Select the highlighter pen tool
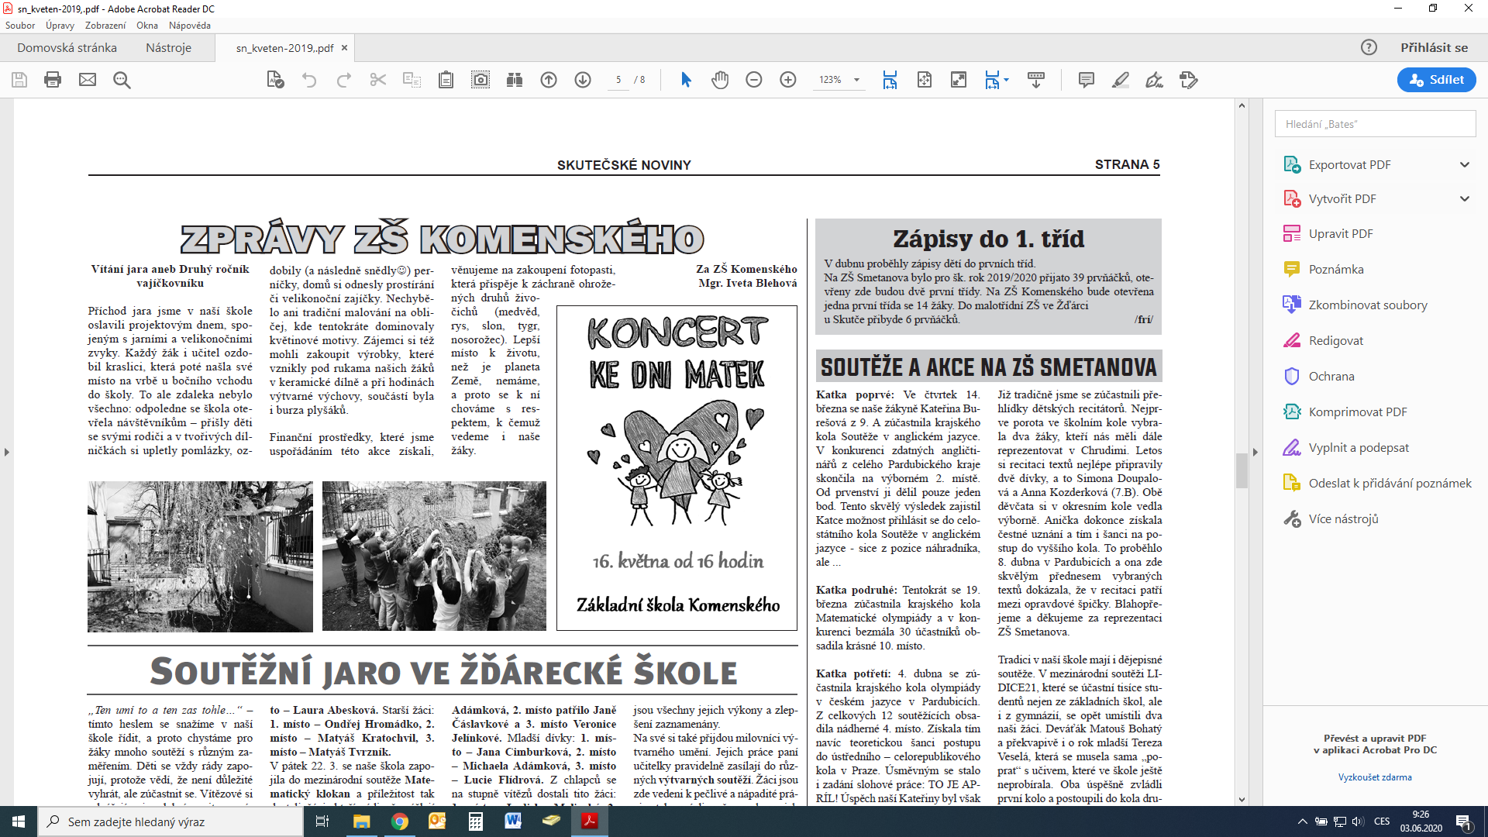The width and height of the screenshot is (1488, 837). tap(1120, 80)
